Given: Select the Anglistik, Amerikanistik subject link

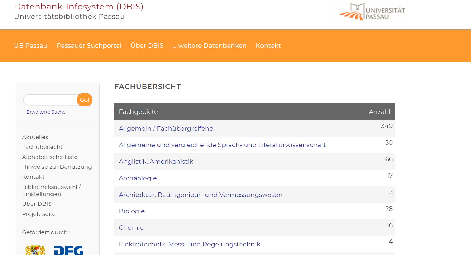Looking at the screenshot, I should 156,162.
